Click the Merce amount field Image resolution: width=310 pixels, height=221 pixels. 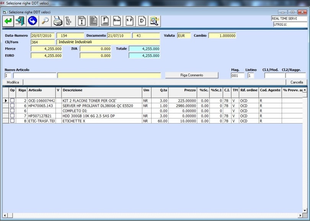(46, 49)
